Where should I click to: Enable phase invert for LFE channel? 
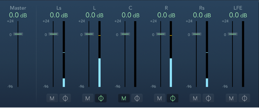[244, 98]
